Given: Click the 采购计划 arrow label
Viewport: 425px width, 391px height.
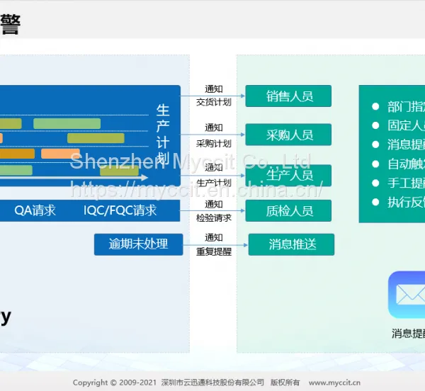Looking at the screenshot, I should pyautogui.click(x=214, y=144).
